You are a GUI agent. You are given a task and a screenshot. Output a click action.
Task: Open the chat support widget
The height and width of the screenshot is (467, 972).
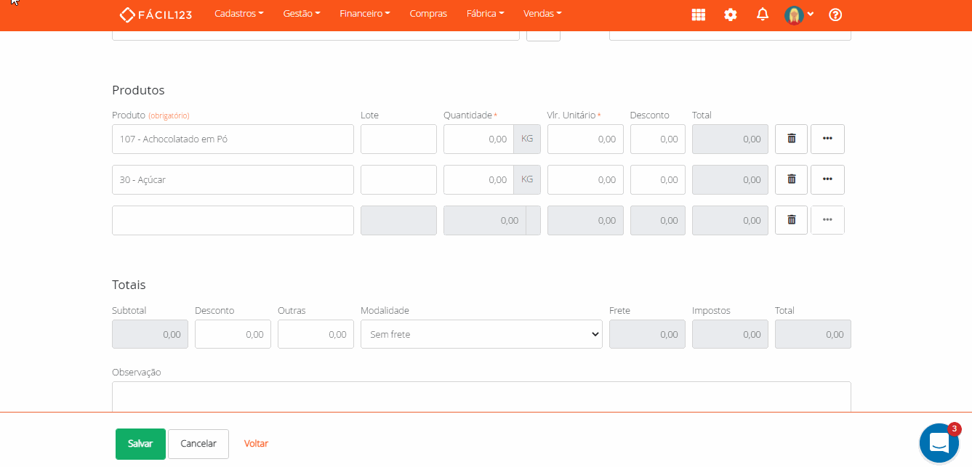pyautogui.click(x=939, y=442)
